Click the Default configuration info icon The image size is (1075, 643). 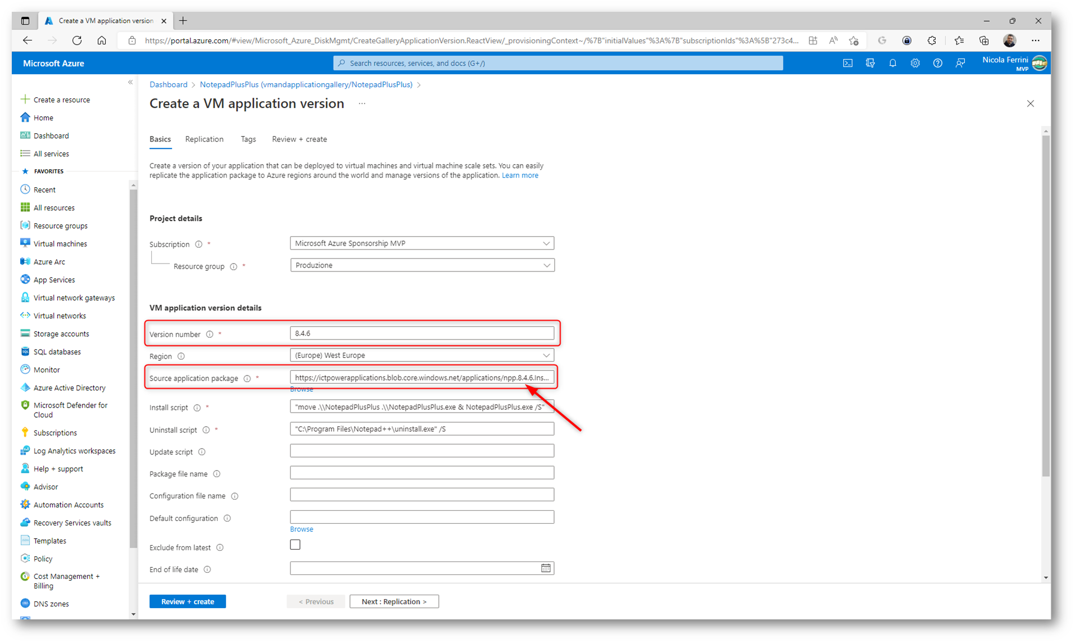(227, 519)
